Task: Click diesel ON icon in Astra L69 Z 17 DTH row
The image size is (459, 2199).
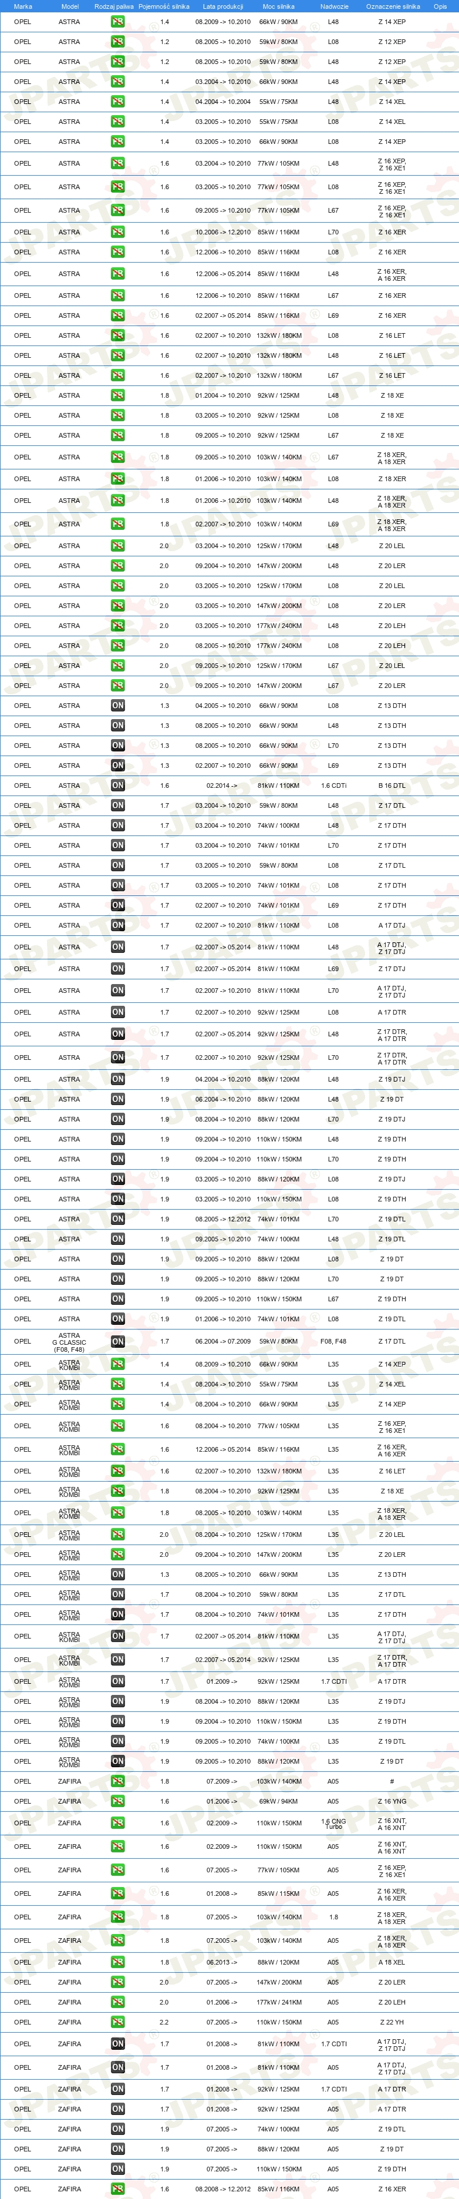Action: point(118,906)
